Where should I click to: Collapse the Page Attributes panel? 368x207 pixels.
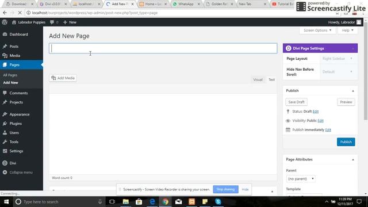point(353,160)
